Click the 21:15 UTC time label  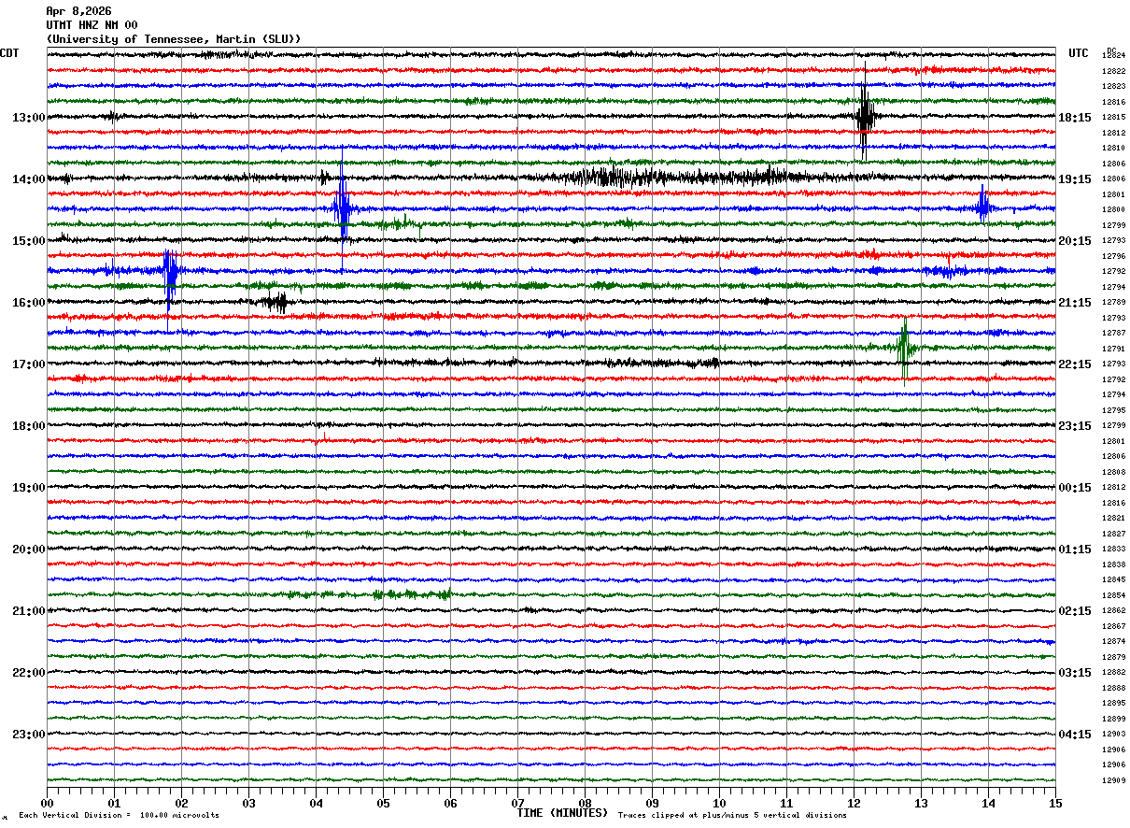pos(1075,302)
